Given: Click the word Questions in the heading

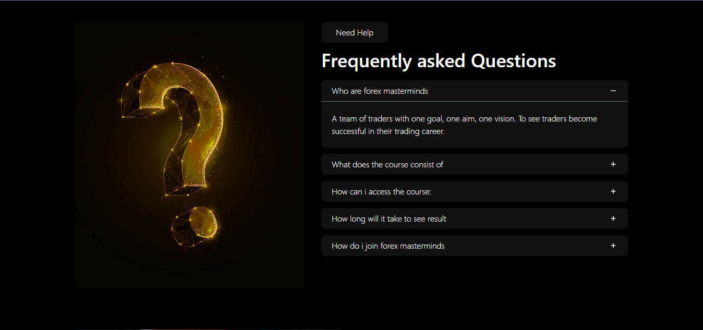Looking at the screenshot, I should pyautogui.click(x=513, y=61).
